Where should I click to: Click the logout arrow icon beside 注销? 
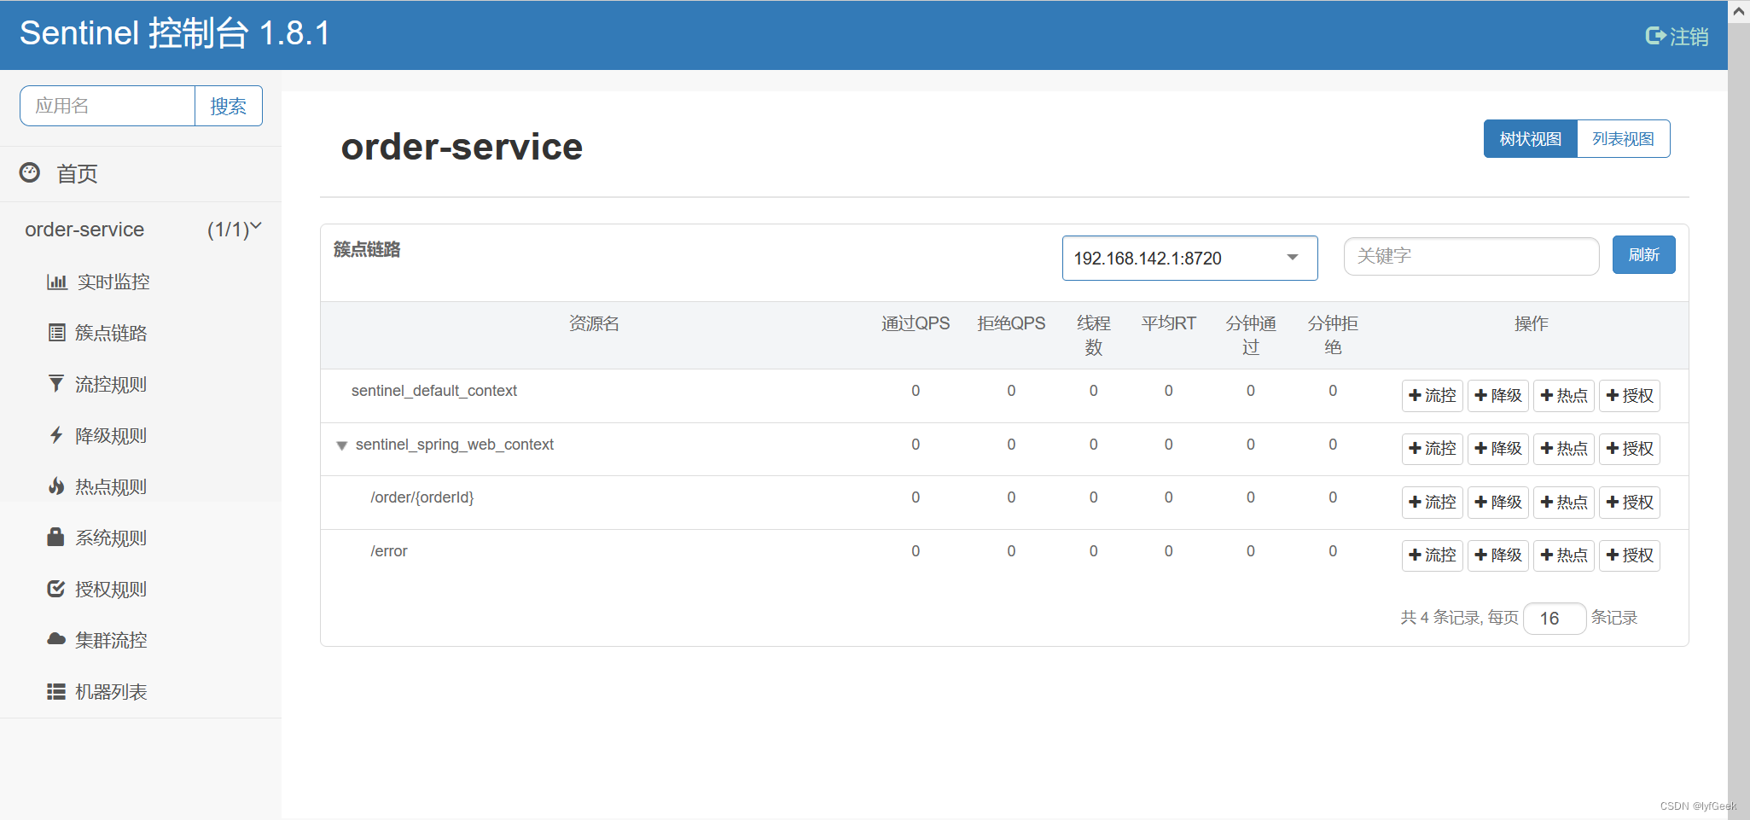tap(1655, 36)
